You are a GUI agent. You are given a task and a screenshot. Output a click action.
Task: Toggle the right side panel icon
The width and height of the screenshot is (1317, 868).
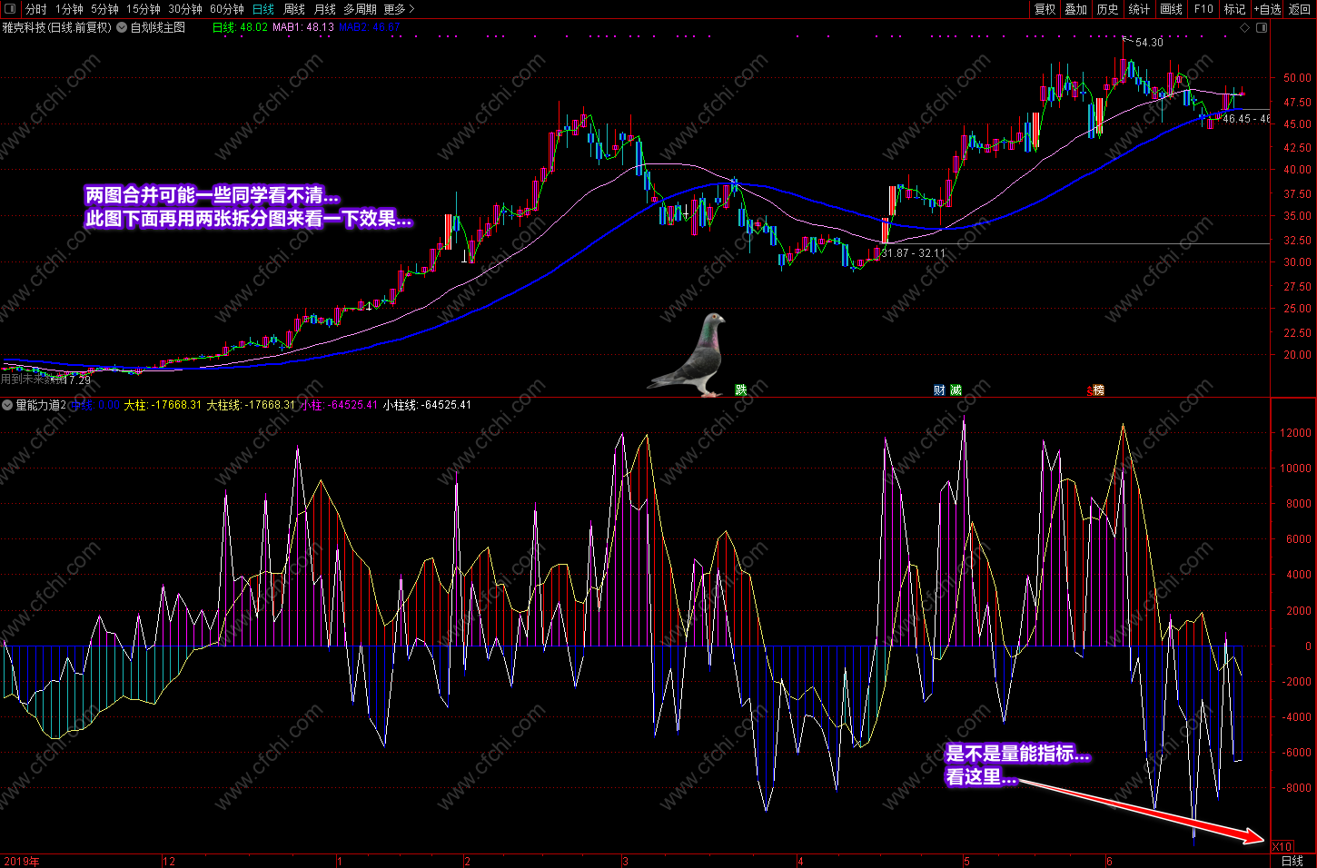(x=1262, y=28)
